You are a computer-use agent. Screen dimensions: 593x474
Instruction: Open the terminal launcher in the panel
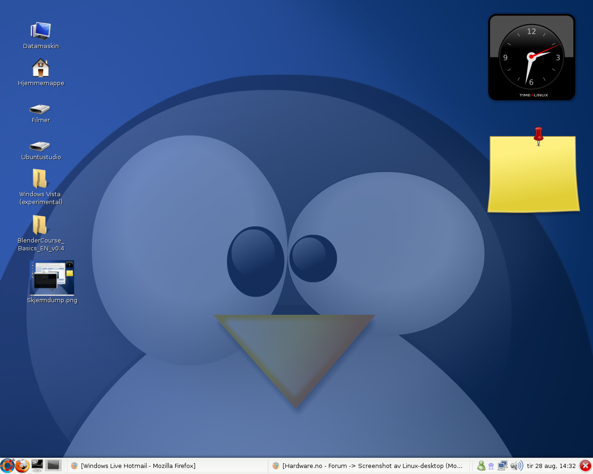click(x=38, y=465)
